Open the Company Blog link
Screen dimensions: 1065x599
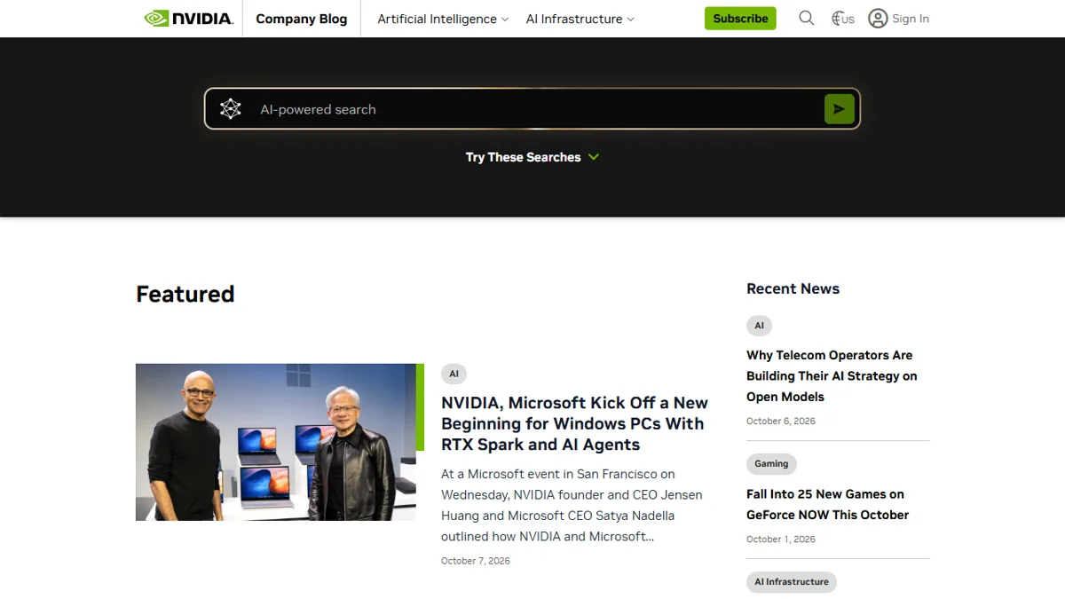click(x=302, y=19)
